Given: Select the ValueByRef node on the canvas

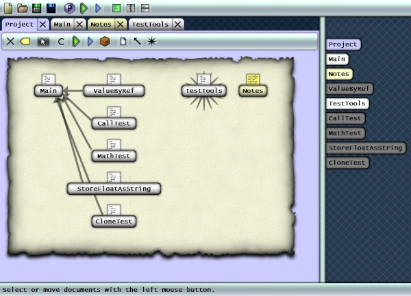Looking at the screenshot, I should 114,91.
